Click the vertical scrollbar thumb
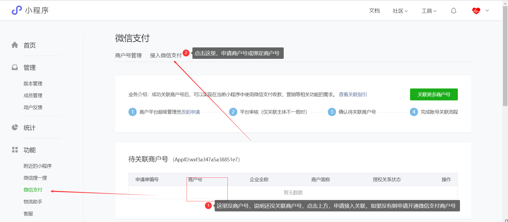508x222 pixels. point(505,56)
